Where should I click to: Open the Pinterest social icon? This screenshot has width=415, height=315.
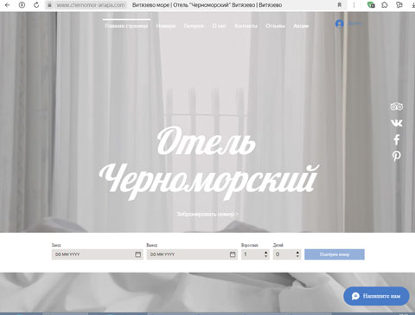(397, 156)
